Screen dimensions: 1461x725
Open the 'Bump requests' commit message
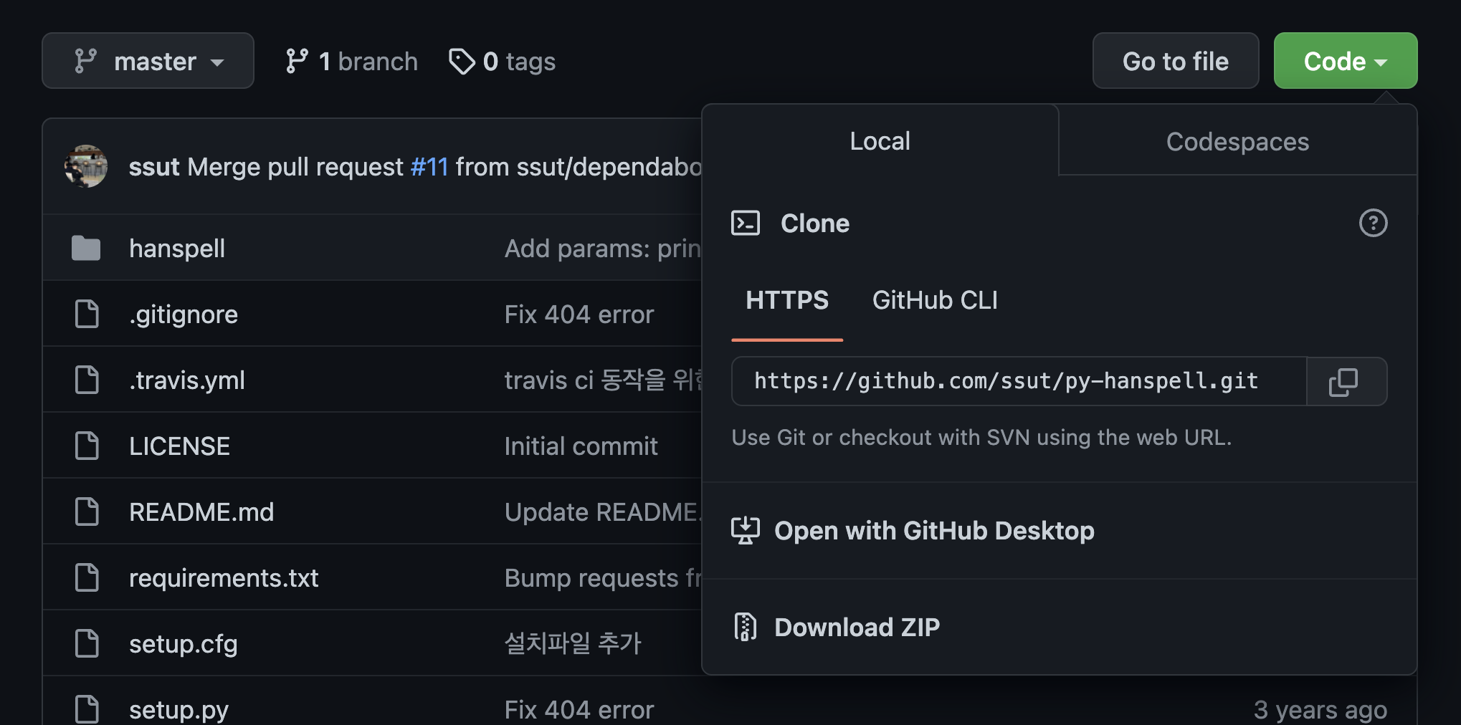603,578
